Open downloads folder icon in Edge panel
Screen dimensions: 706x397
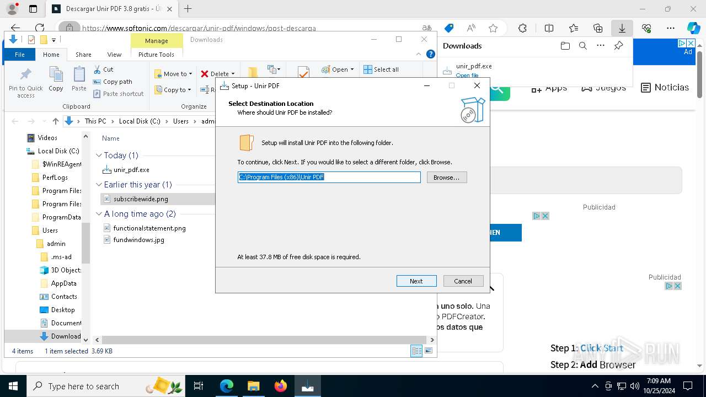pyautogui.click(x=565, y=46)
